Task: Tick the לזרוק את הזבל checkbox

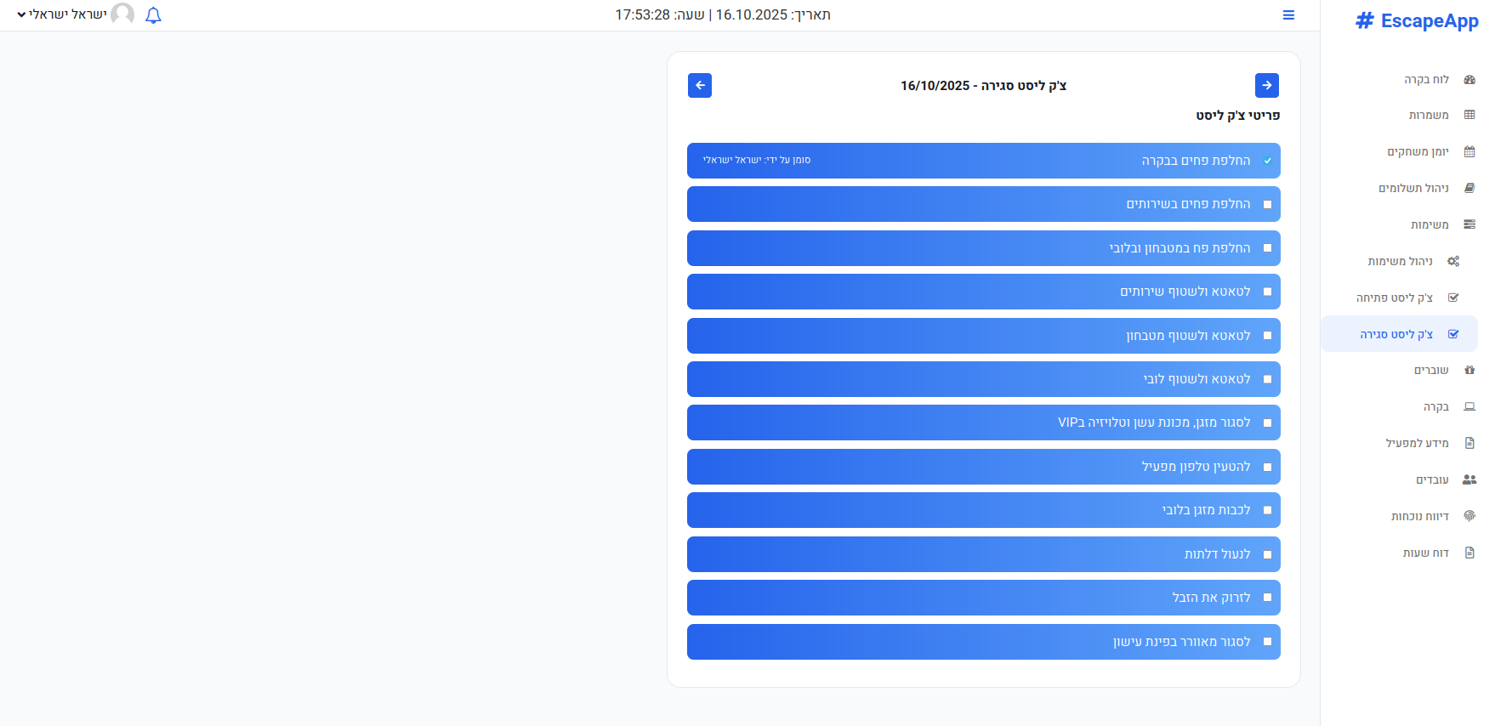Action: [1267, 598]
